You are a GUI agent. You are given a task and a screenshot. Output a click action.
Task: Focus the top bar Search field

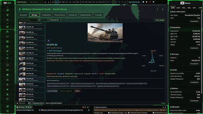click(38, 2)
